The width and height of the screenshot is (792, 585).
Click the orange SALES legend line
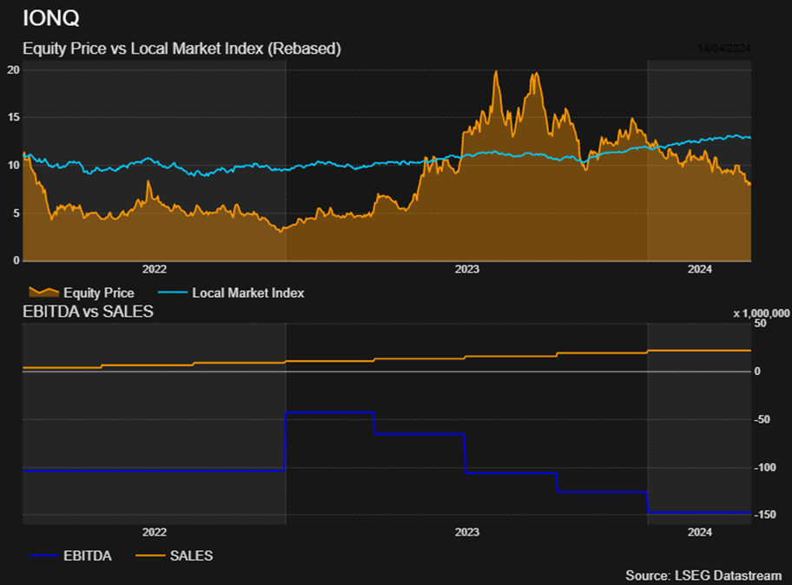pyautogui.click(x=150, y=555)
